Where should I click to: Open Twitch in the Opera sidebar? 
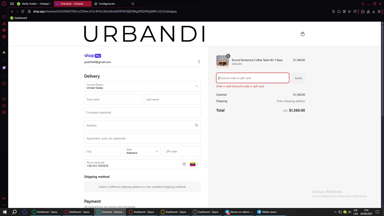point(4,68)
